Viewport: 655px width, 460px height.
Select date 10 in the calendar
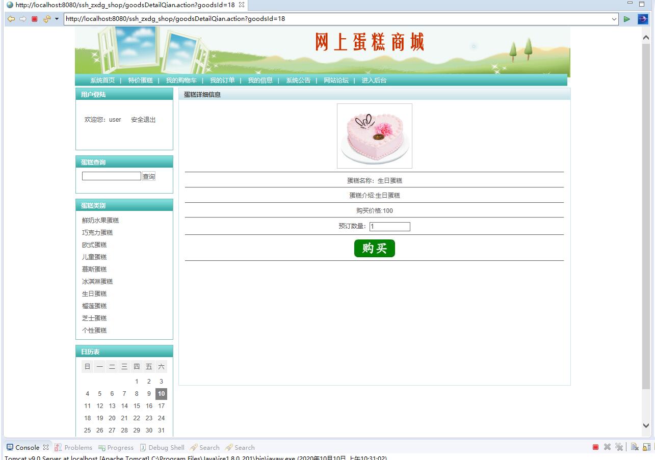coord(161,393)
